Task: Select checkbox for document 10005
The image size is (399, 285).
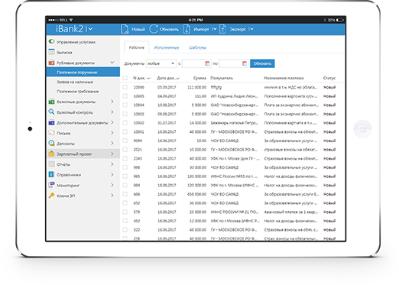Action: point(125,96)
